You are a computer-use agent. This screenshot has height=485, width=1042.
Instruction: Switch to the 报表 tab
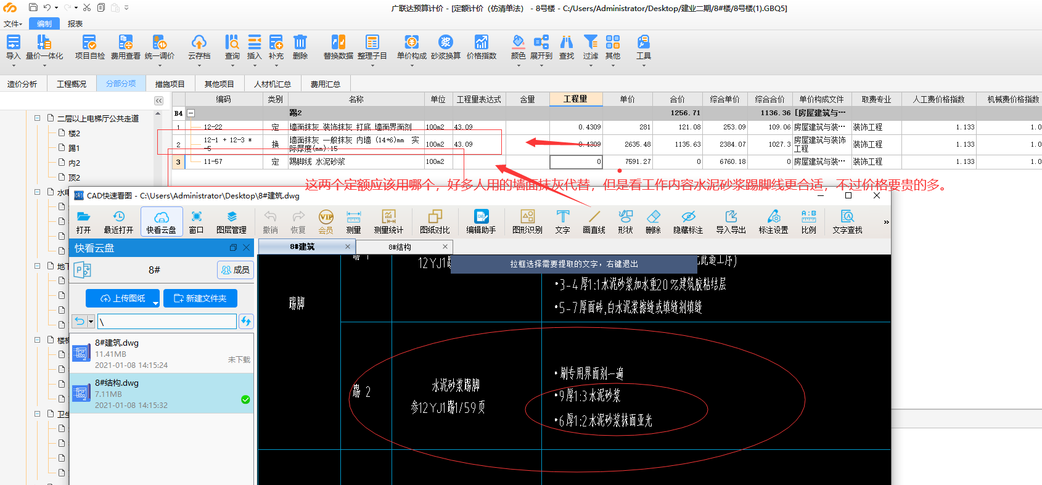pos(75,23)
